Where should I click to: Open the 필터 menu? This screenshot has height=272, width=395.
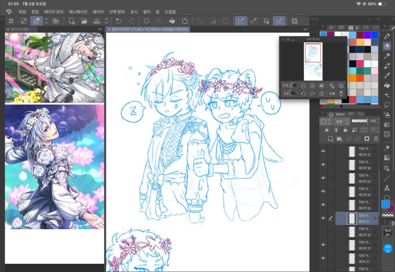(147, 12)
